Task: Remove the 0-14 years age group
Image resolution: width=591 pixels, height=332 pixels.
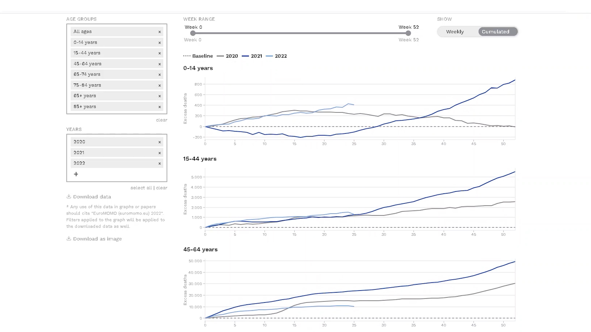Action: pos(159,42)
